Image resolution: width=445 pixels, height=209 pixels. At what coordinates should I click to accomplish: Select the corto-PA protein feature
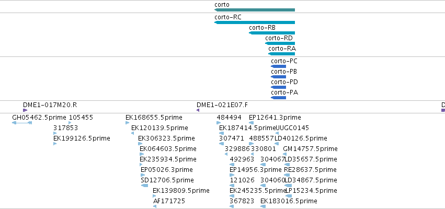point(278,98)
